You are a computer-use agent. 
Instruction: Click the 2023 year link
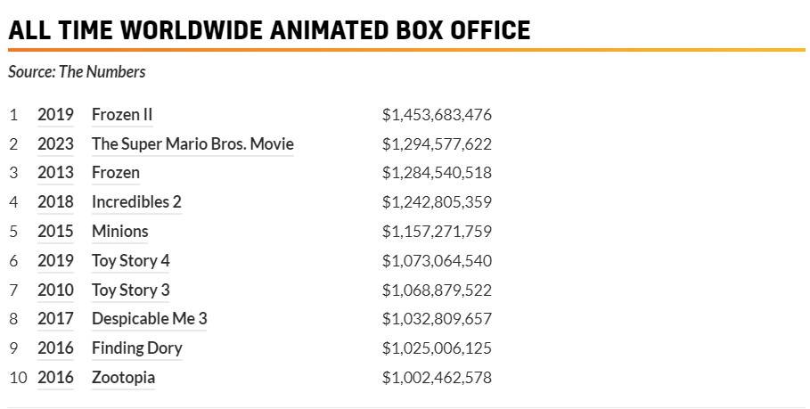[55, 144]
